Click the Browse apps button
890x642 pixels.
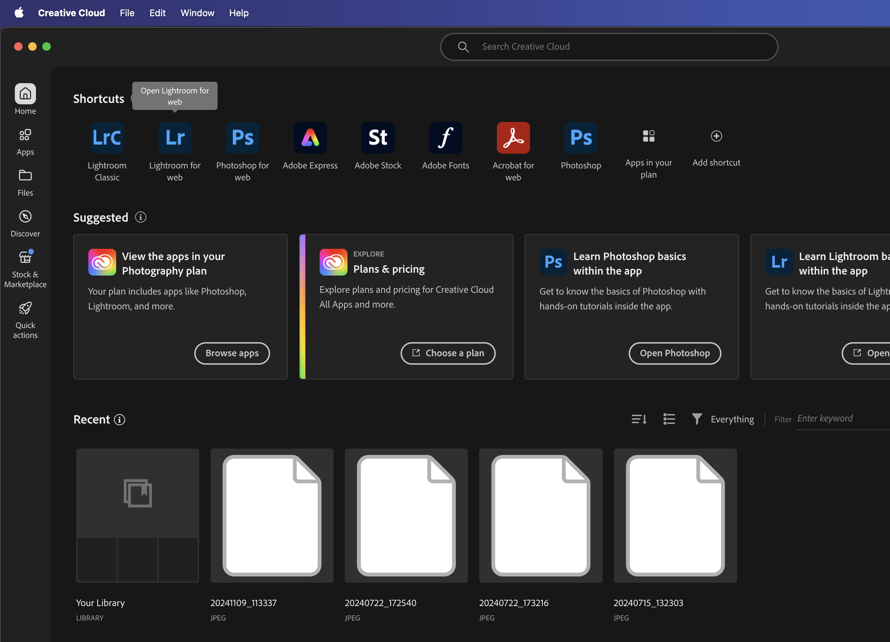point(232,353)
